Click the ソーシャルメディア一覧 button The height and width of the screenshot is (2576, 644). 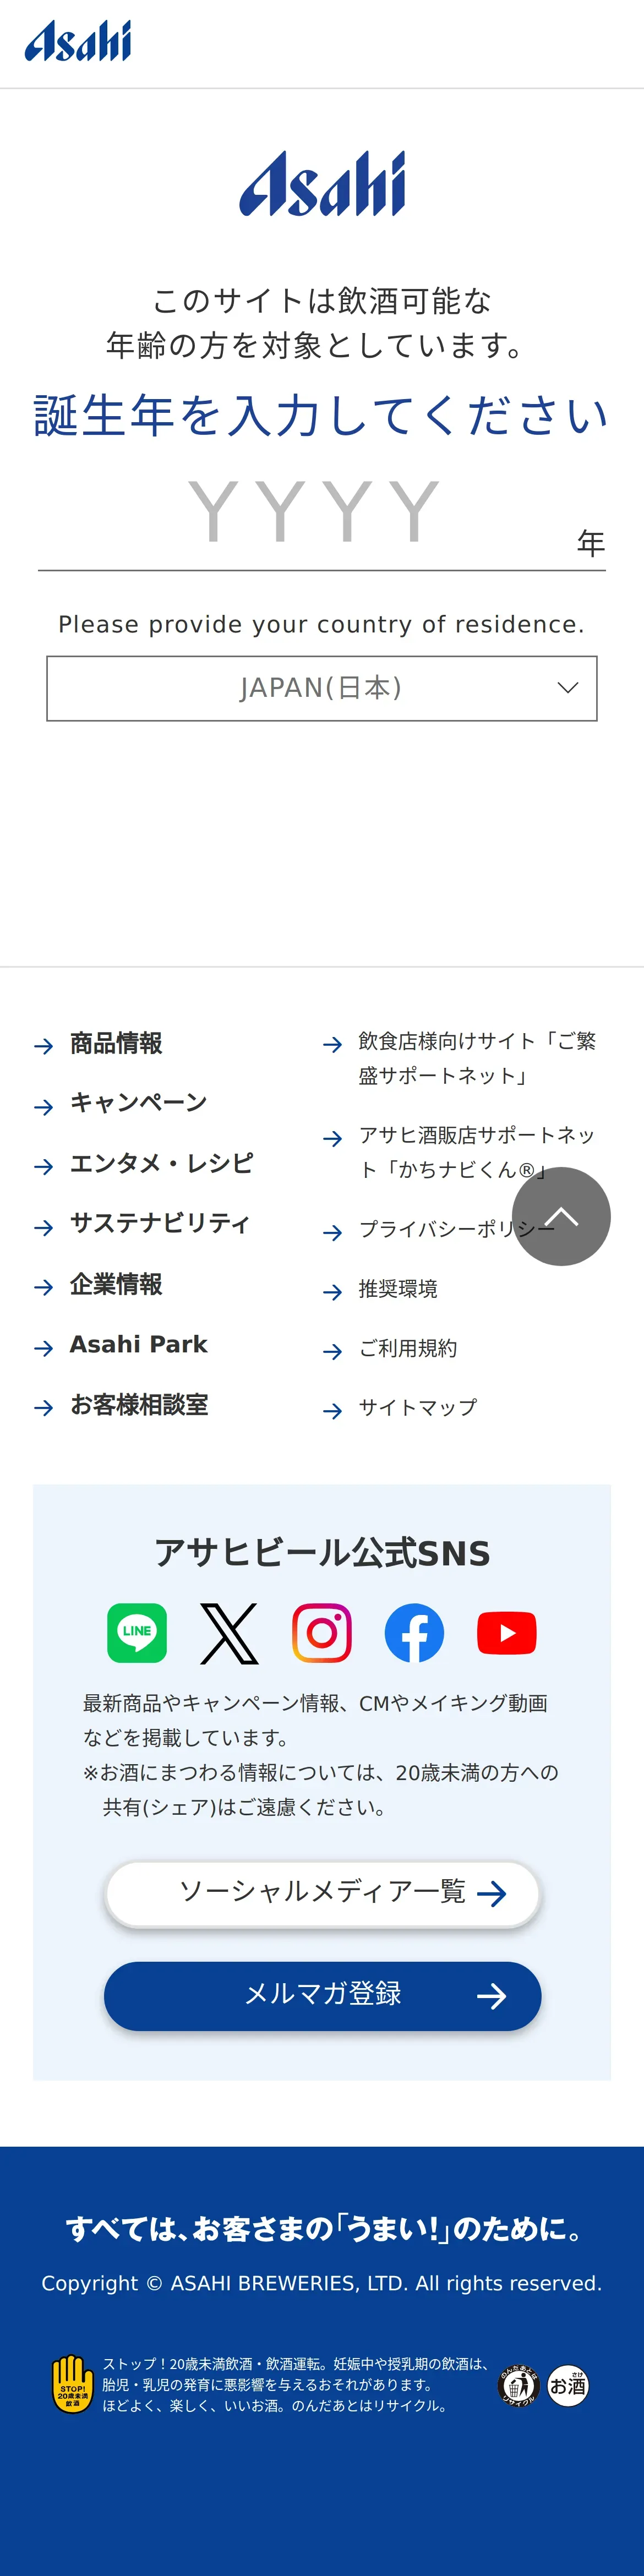322,1893
